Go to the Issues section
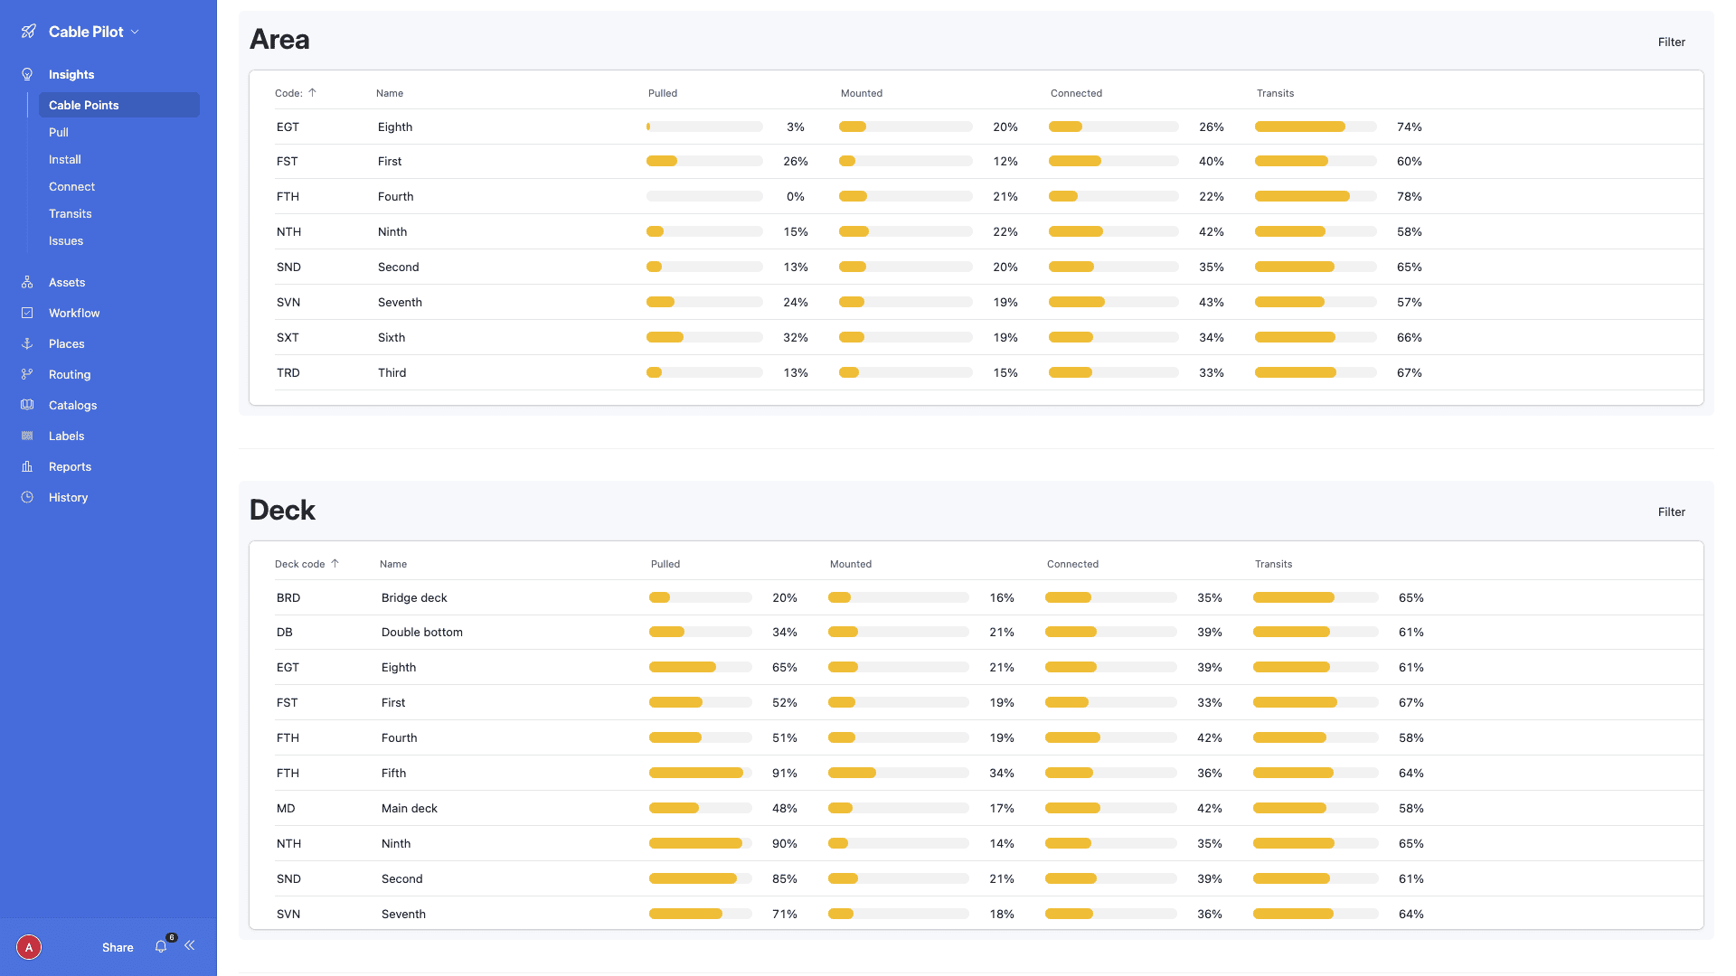This screenshot has width=1736, height=976. coord(65,240)
